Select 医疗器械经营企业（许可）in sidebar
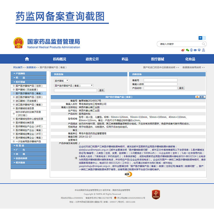This screenshot has width=214, height=214. coord(29,134)
